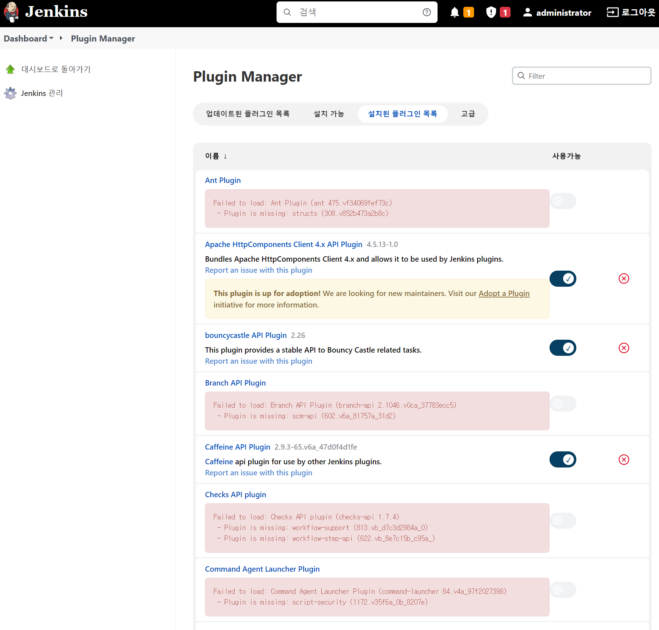Open Caffeine API Plugin link
The width and height of the screenshot is (659, 630).
click(x=238, y=447)
